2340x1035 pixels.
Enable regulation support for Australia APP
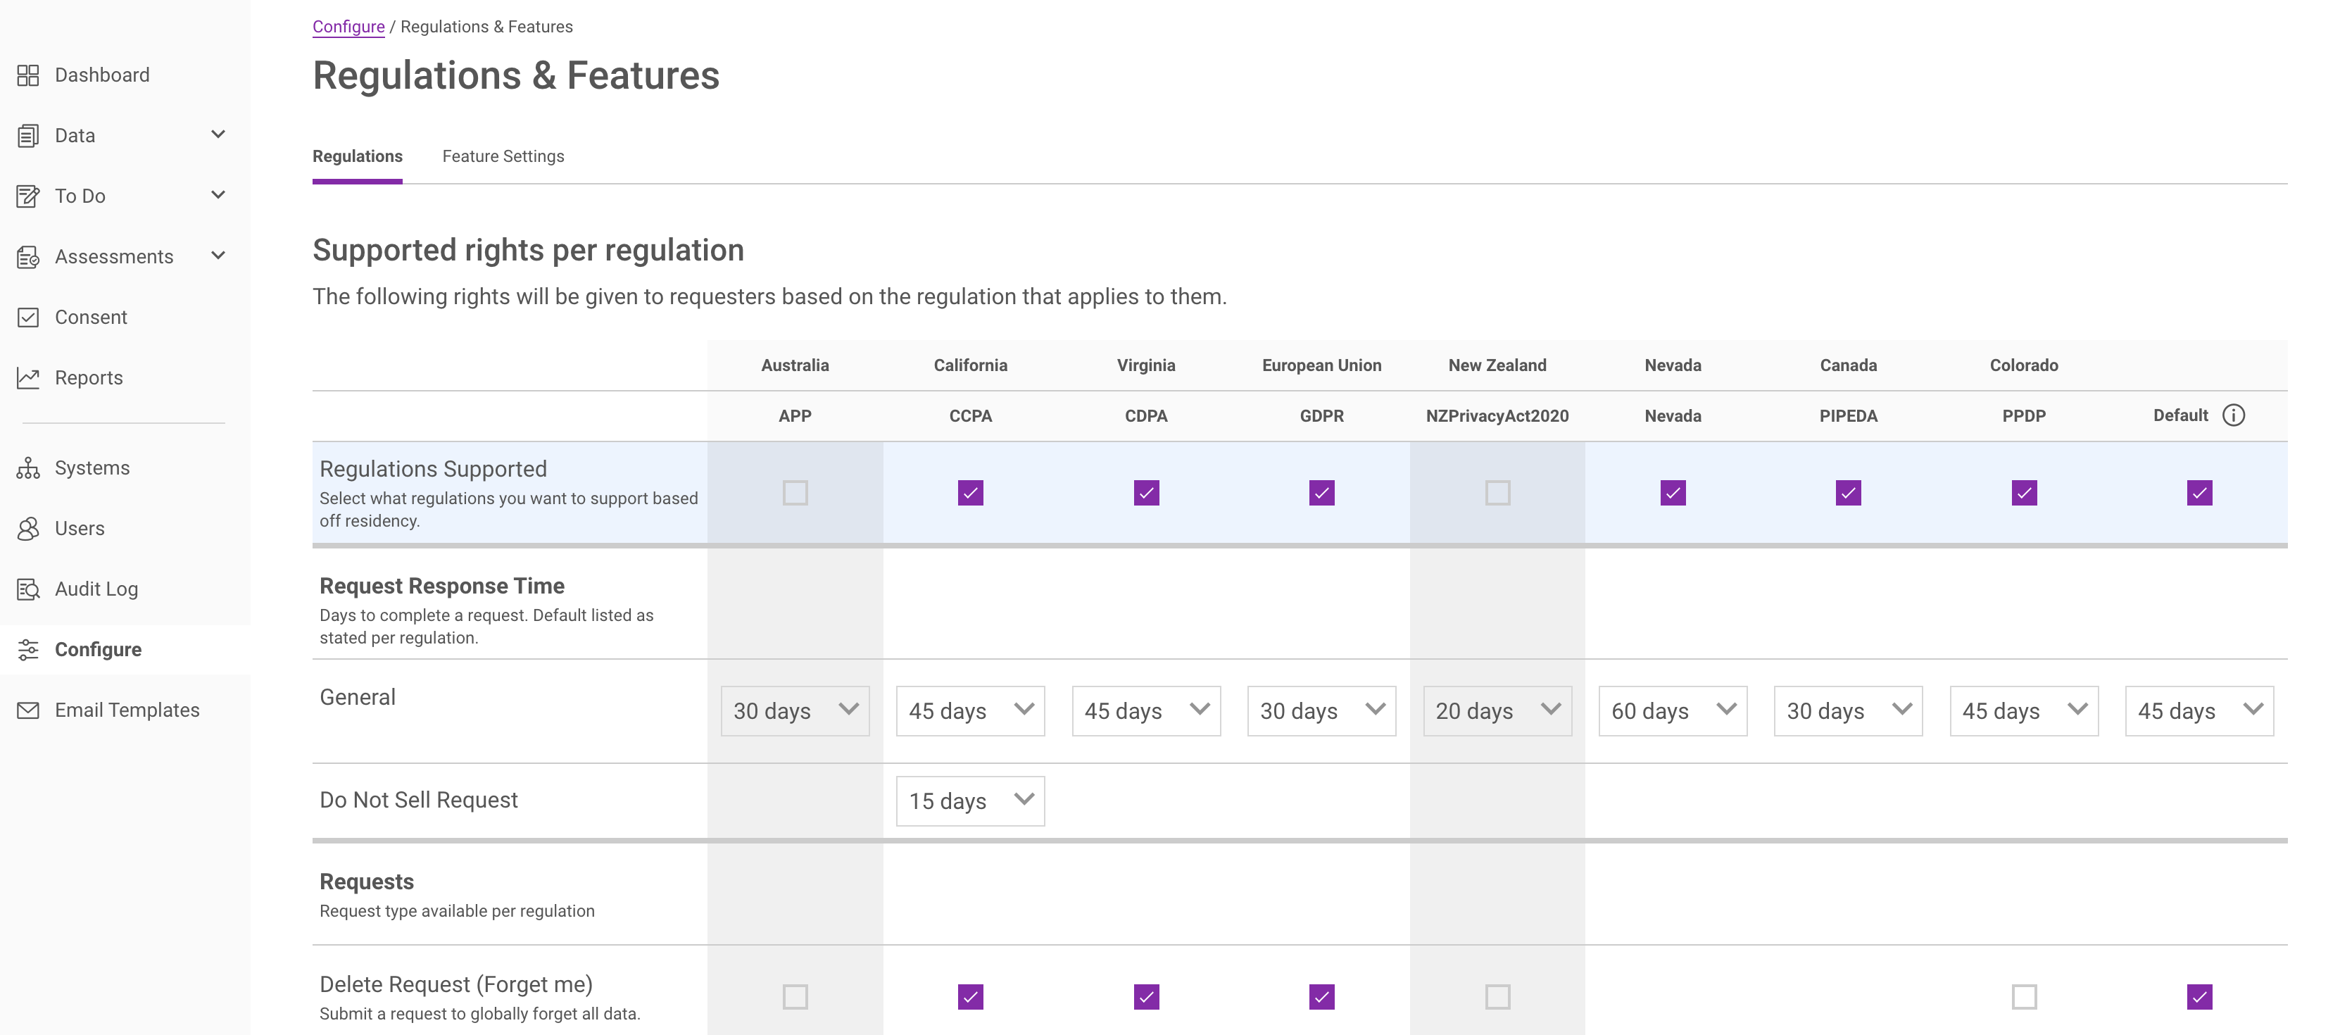click(795, 493)
